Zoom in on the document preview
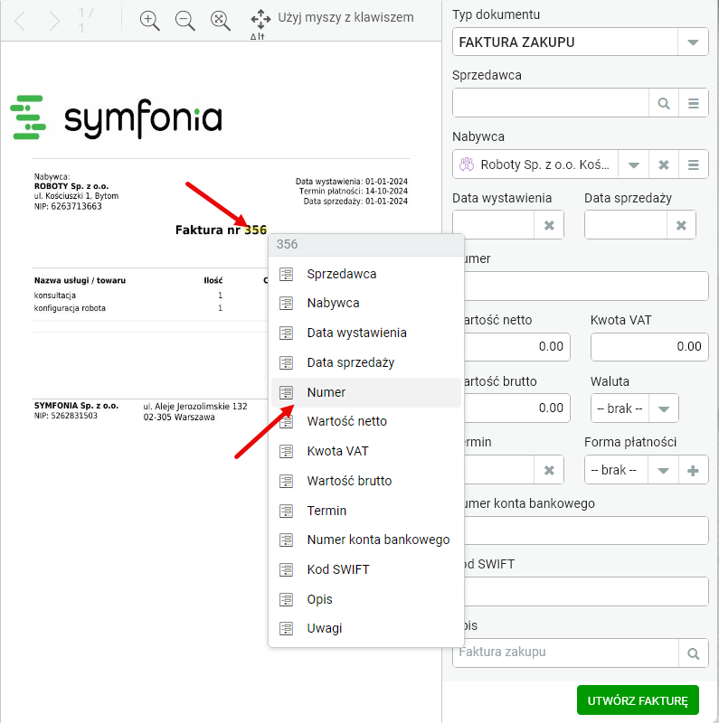The image size is (719, 723). coord(149,21)
